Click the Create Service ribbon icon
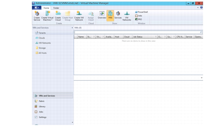Image resolution: width=205 pixels, height=132 pixels. click(x=37, y=16)
